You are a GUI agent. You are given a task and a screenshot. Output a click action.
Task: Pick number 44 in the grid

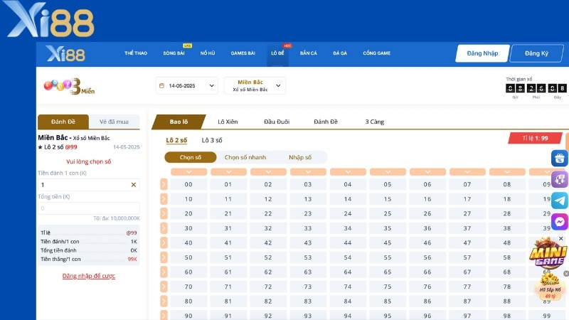[x=348, y=242]
